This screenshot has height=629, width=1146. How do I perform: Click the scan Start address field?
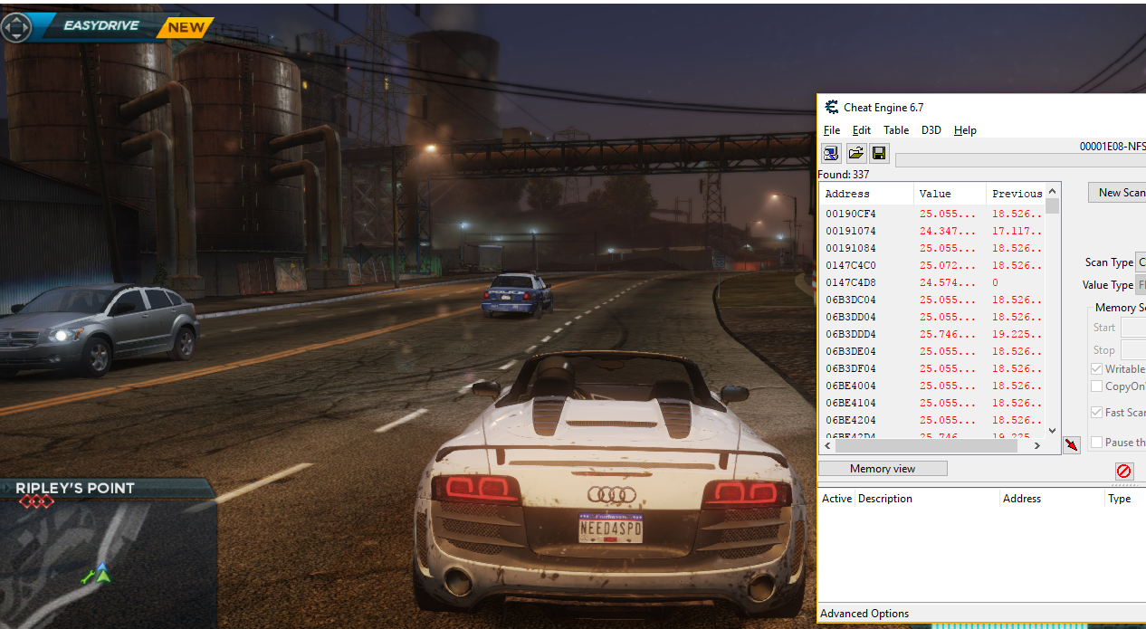click(x=1133, y=328)
